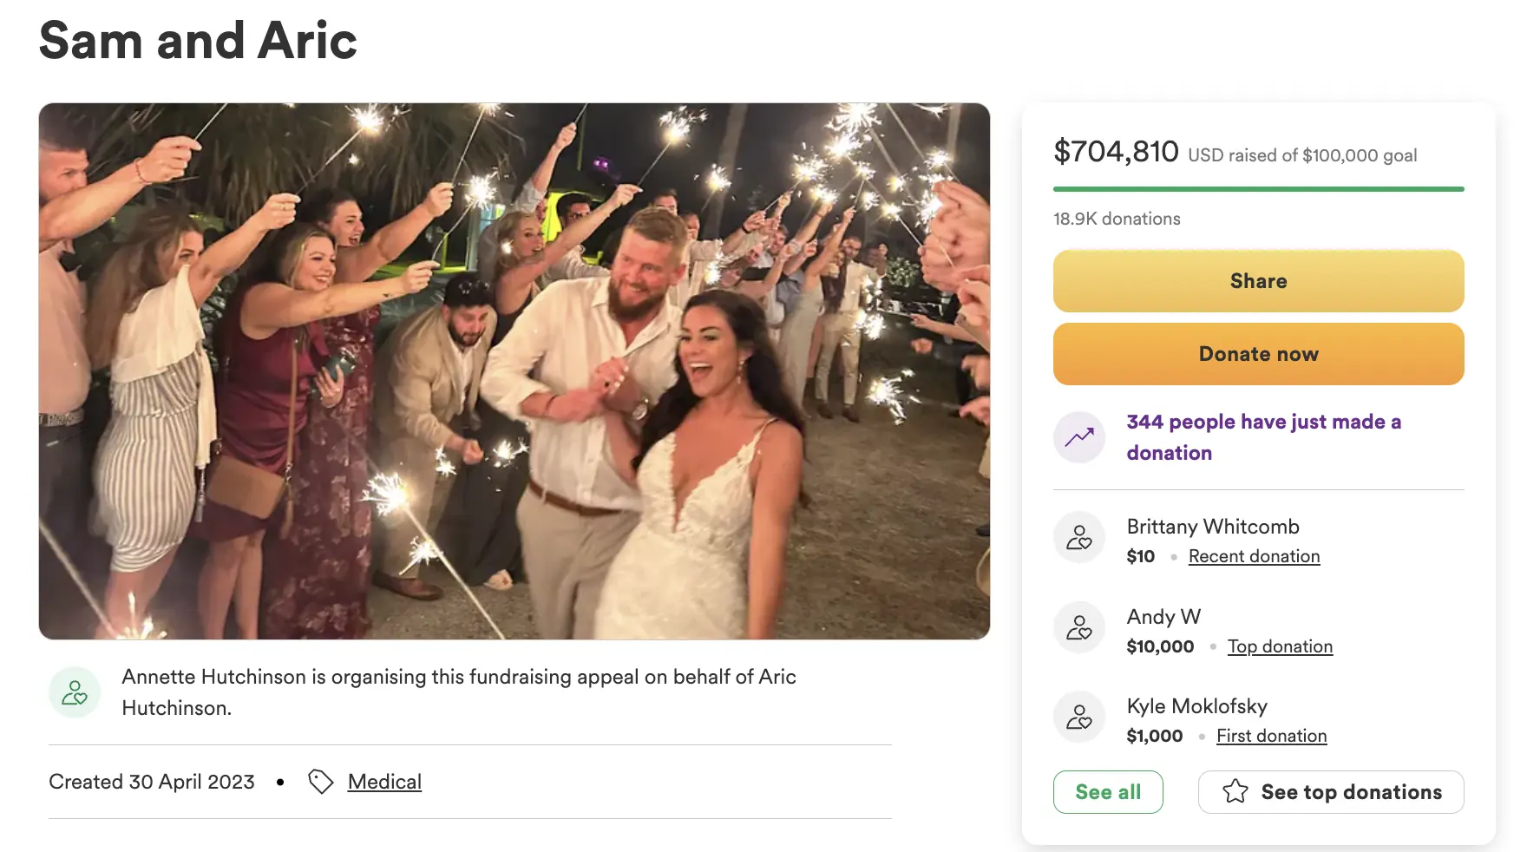Follow the Recent donation link
The width and height of the screenshot is (1527, 852).
1254,557
